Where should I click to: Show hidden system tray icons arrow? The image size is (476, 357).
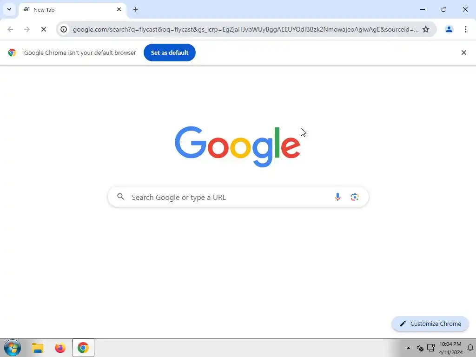click(408, 348)
